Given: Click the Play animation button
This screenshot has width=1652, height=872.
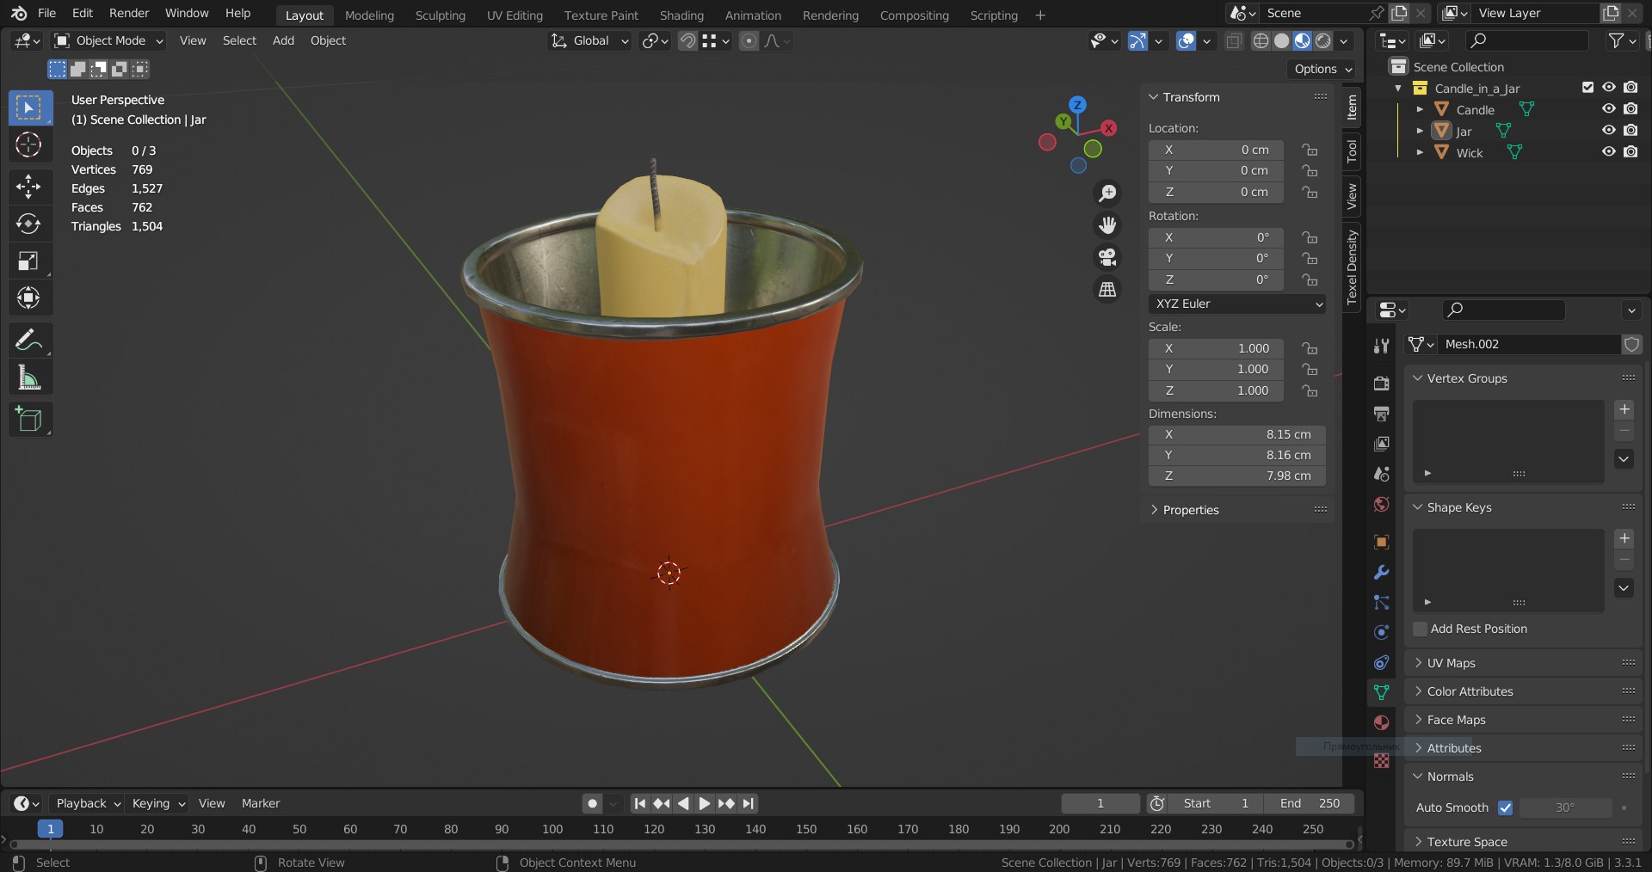Looking at the screenshot, I should (x=704, y=803).
